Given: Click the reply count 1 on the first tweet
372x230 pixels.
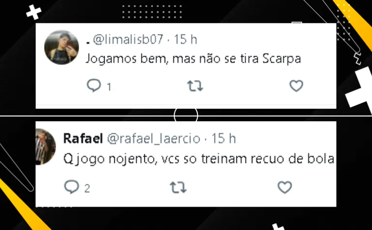Looking at the screenshot, I should click(109, 87).
